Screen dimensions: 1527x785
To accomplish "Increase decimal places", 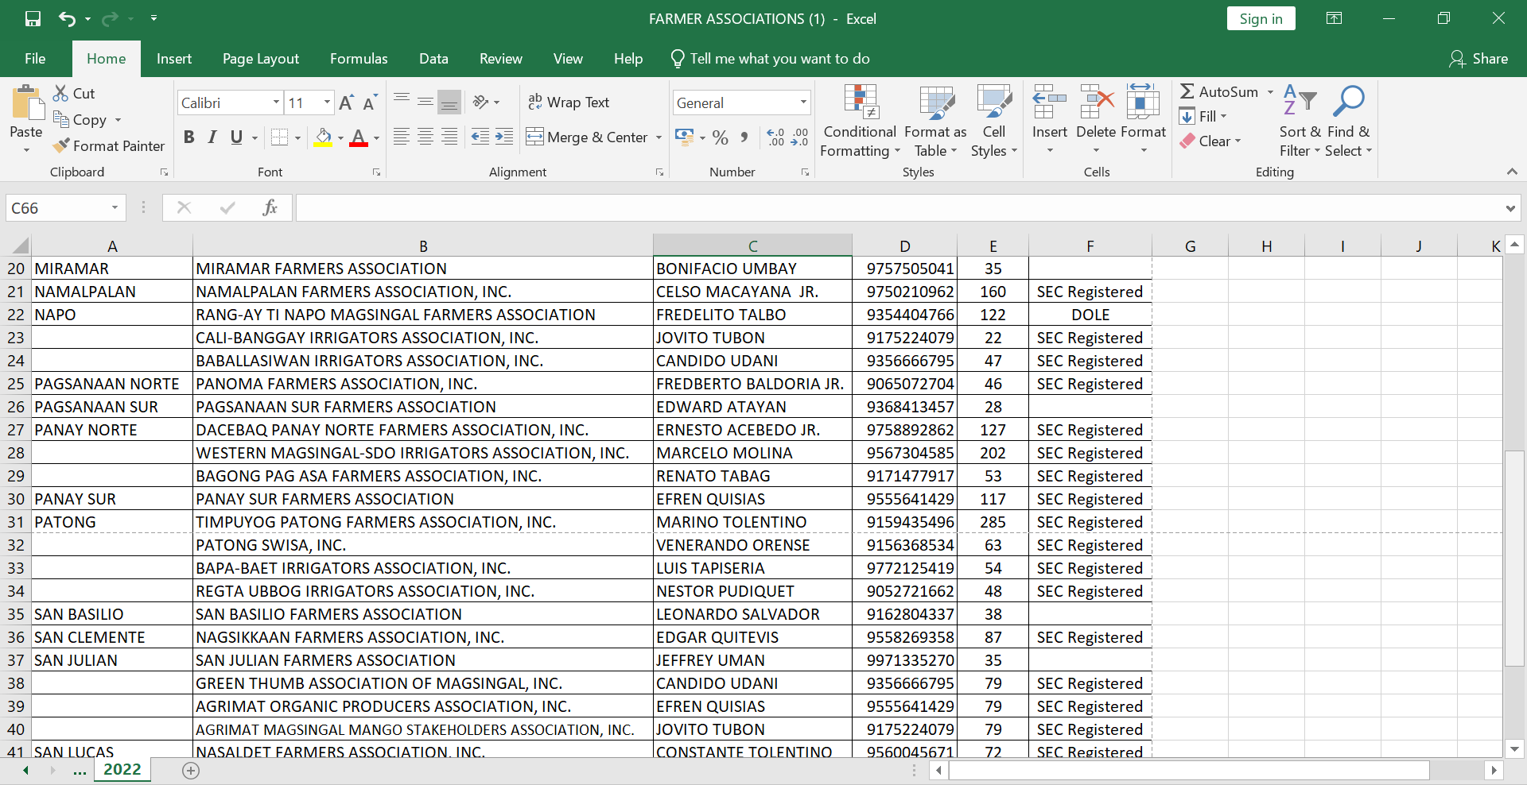I will point(775,137).
